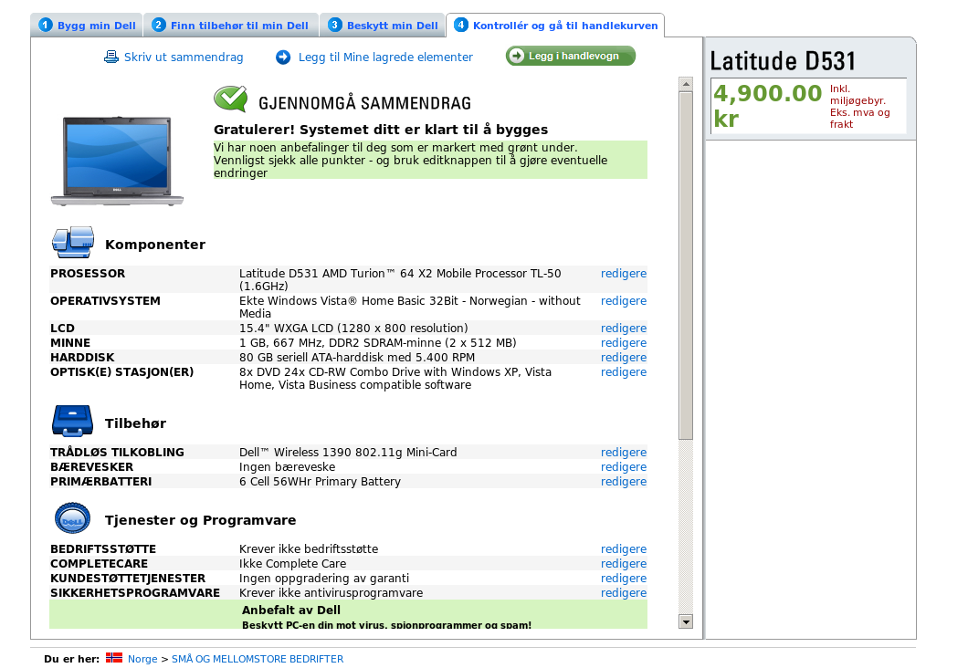Click the scrollbar up arrow
The height and width of the screenshot is (668, 968).
685,84
